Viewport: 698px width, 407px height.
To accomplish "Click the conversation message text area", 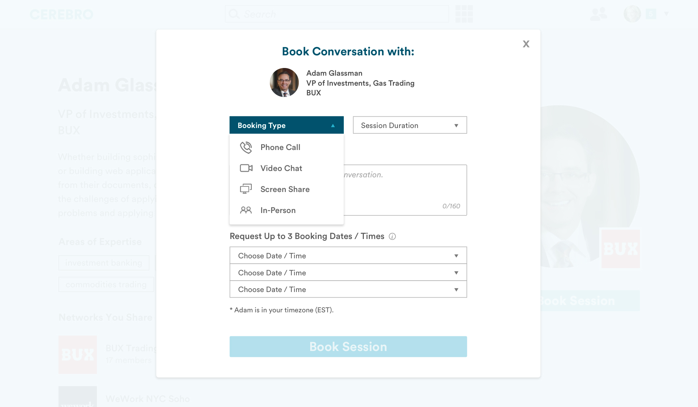I will pyautogui.click(x=405, y=190).
